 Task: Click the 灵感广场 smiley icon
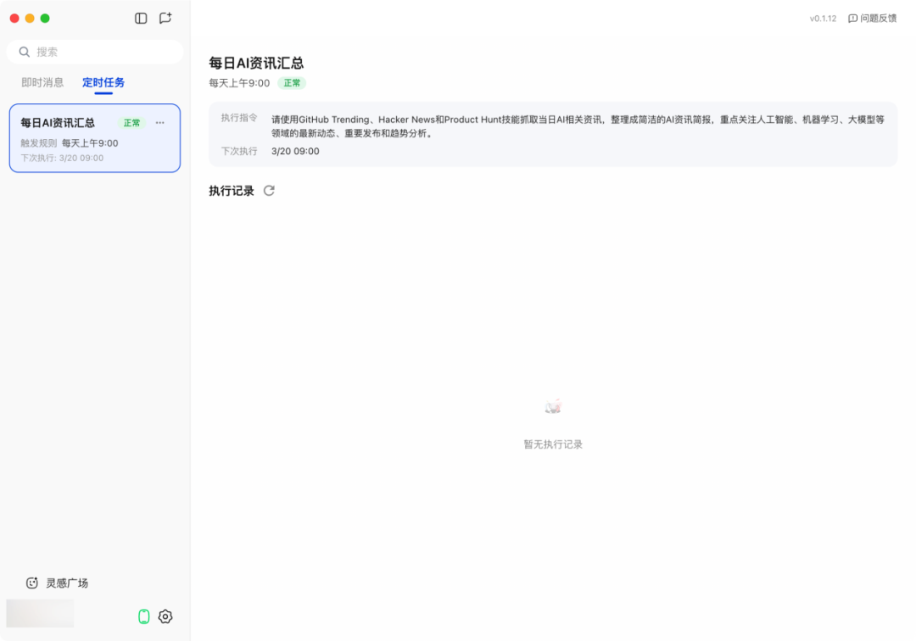coord(32,583)
